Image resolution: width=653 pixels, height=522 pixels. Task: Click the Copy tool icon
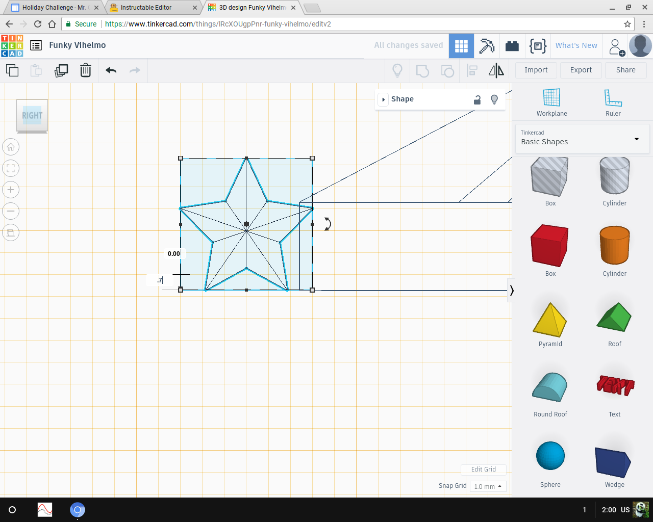point(12,70)
